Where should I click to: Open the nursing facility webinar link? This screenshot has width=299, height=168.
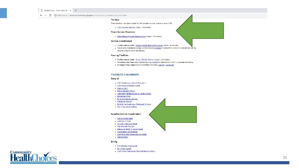(x=161, y=65)
